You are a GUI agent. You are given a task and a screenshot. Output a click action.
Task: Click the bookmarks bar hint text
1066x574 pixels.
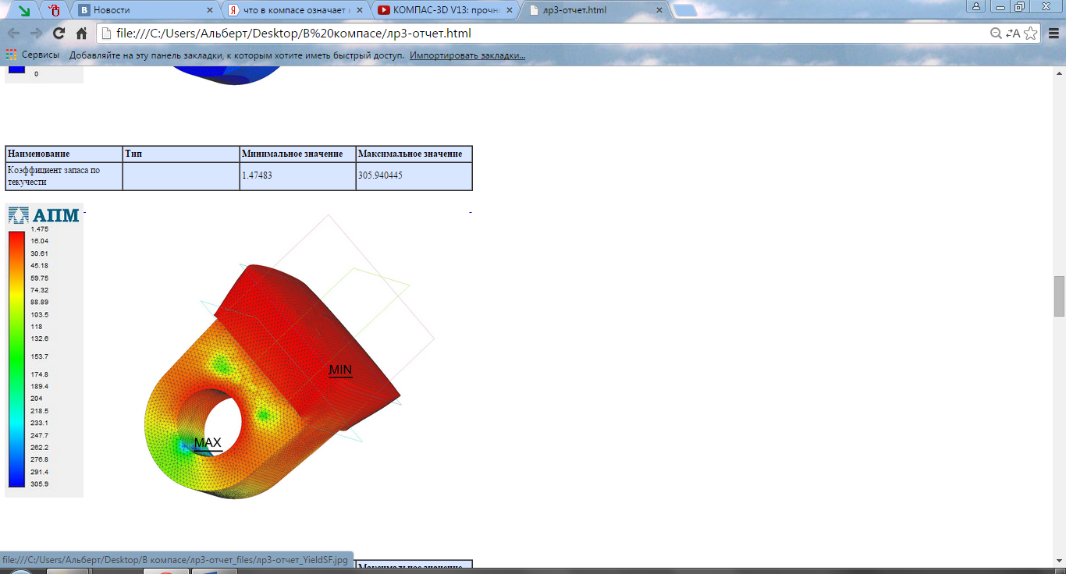pos(237,55)
